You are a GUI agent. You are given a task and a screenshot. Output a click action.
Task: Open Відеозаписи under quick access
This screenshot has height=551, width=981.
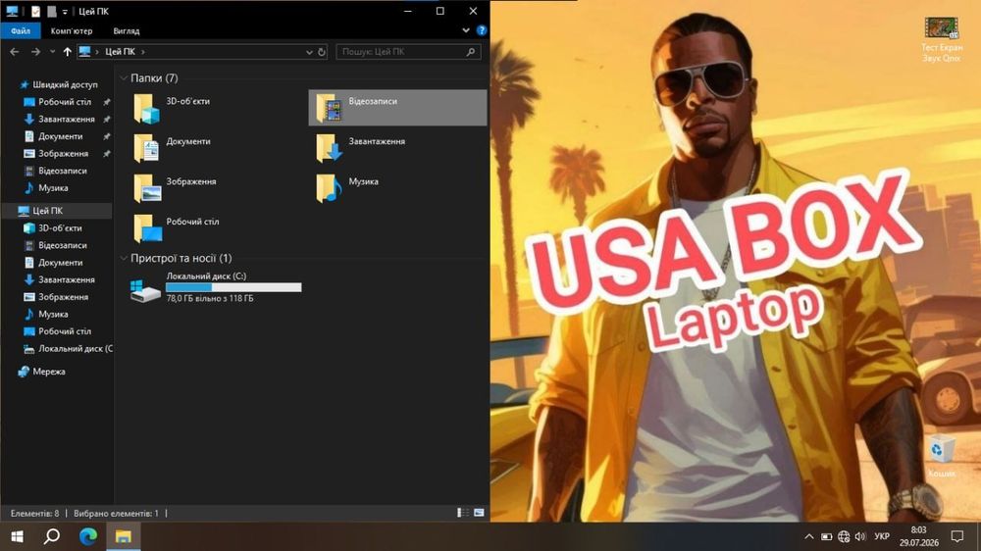63,171
